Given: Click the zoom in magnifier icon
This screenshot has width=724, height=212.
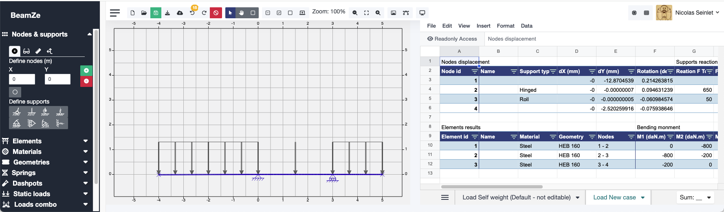Looking at the screenshot, I should tap(378, 13).
